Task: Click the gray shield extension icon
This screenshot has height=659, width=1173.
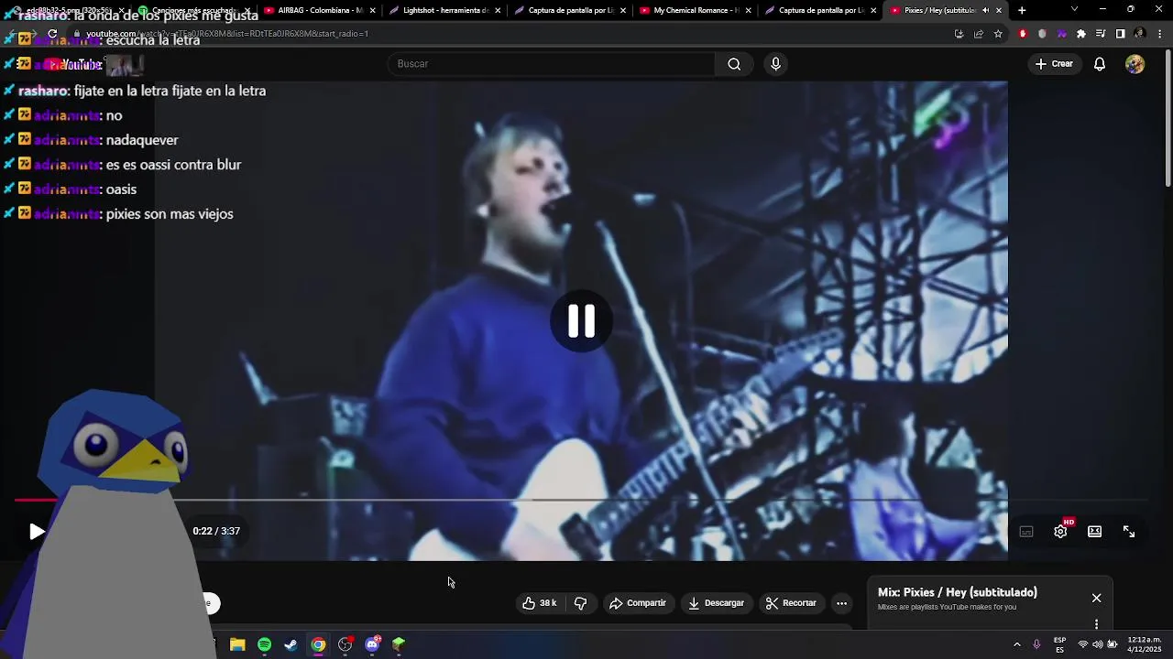Action: [1042, 34]
